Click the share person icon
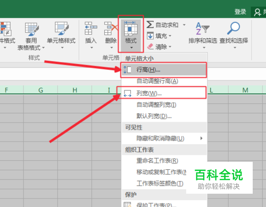This screenshot has width=266, height=207. coord(257,12)
